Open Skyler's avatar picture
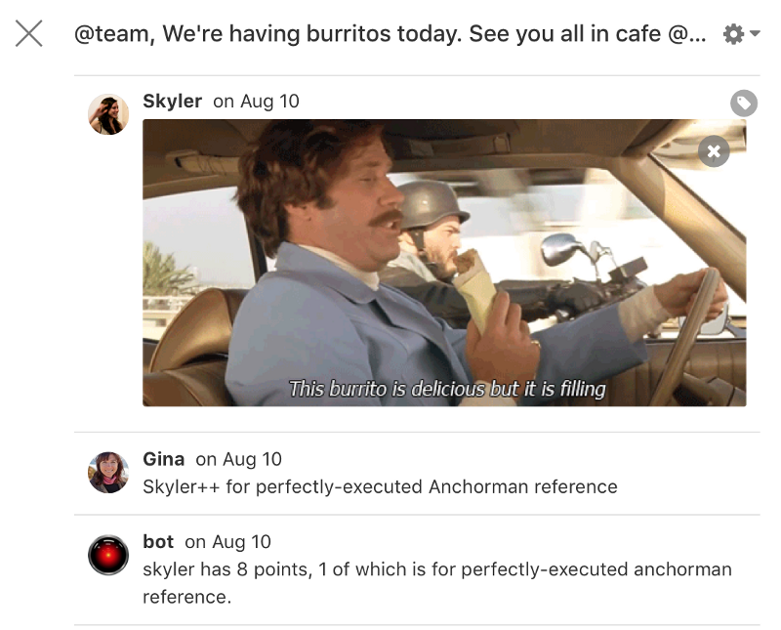 pyautogui.click(x=108, y=114)
